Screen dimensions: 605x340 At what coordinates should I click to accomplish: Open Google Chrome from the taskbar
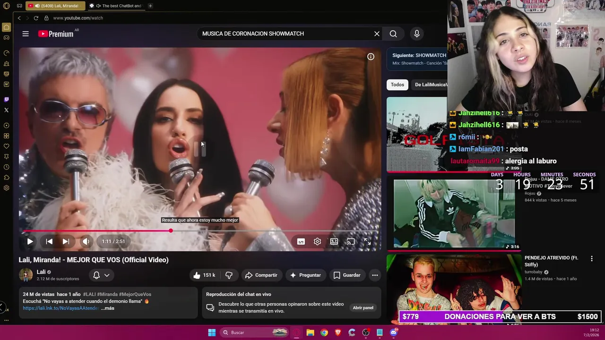tap(324, 332)
